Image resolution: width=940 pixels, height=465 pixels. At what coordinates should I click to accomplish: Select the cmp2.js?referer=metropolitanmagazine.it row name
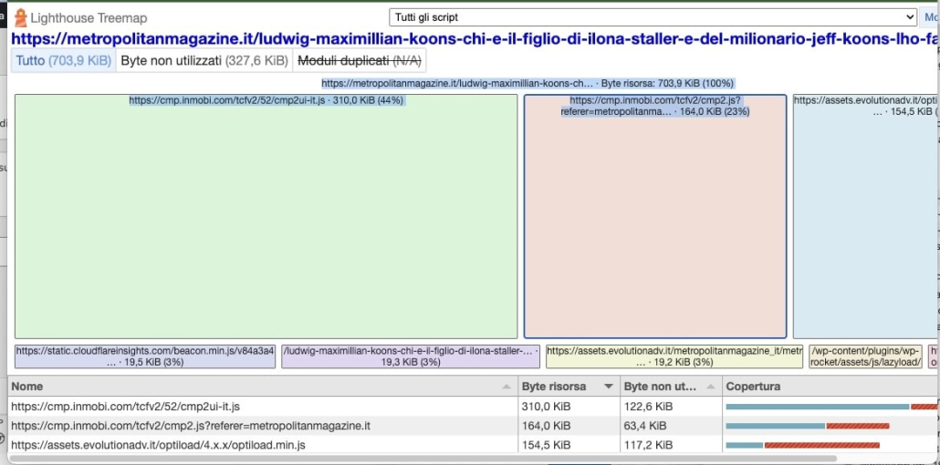coord(191,426)
